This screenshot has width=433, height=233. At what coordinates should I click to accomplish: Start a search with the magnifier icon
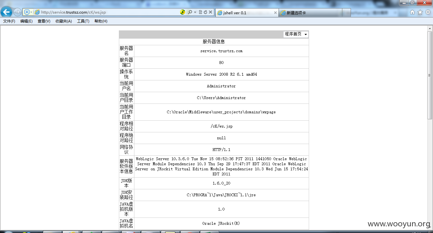pyautogui.click(x=190, y=12)
